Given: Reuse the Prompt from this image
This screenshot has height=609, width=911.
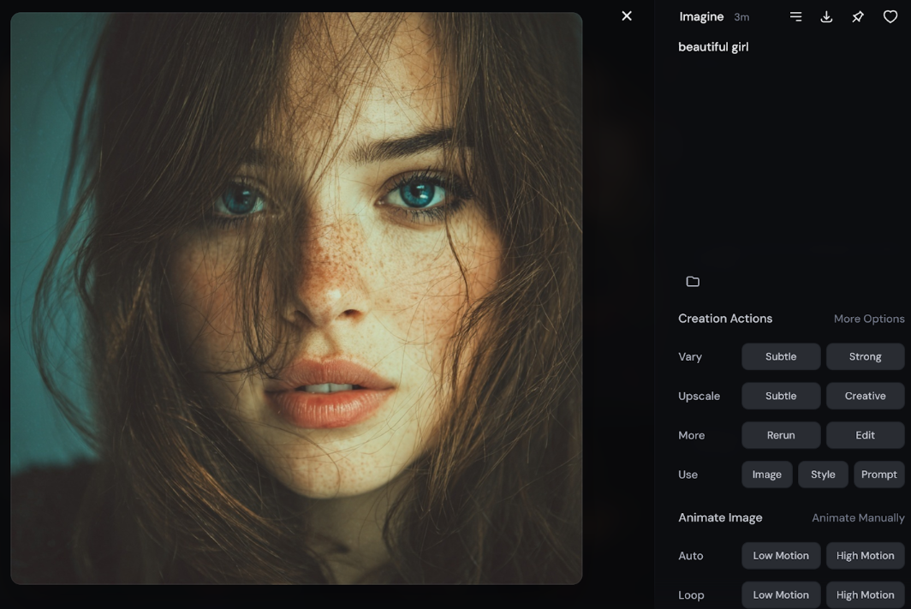Looking at the screenshot, I should (x=878, y=475).
